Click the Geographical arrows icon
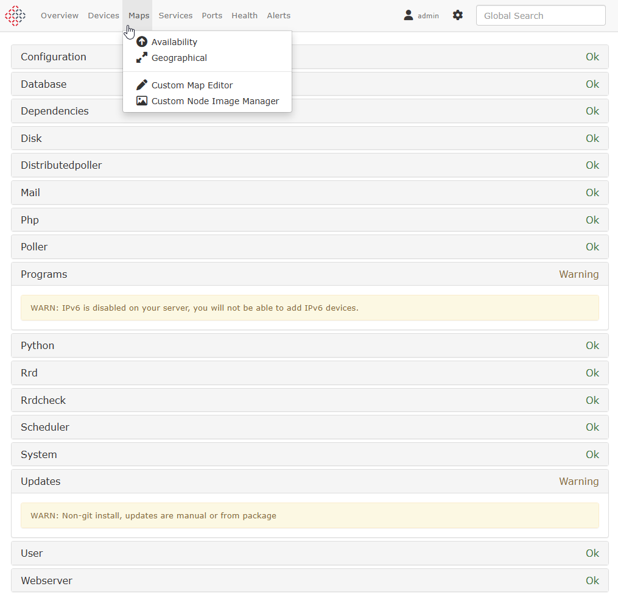The width and height of the screenshot is (618, 600). pyautogui.click(x=142, y=57)
